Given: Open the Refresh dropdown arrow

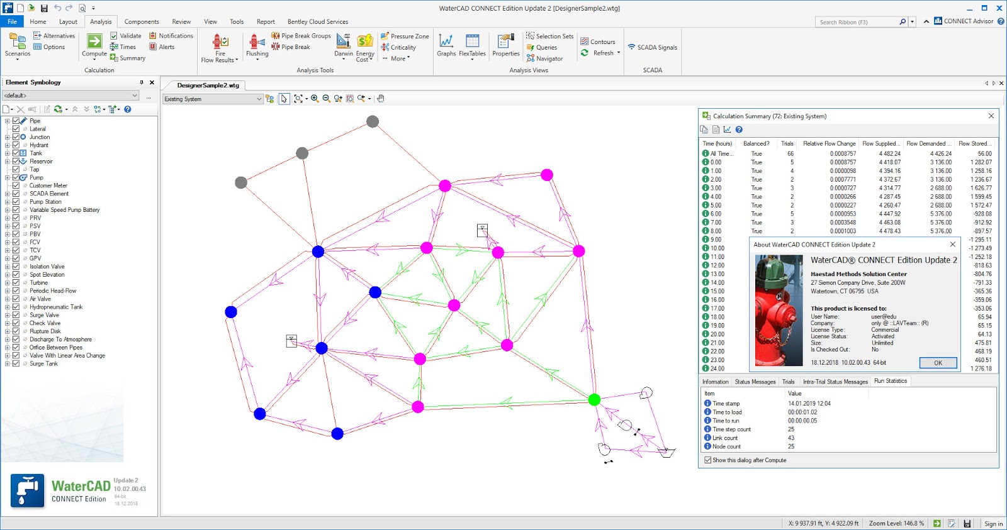Looking at the screenshot, I should click(619, 53).
